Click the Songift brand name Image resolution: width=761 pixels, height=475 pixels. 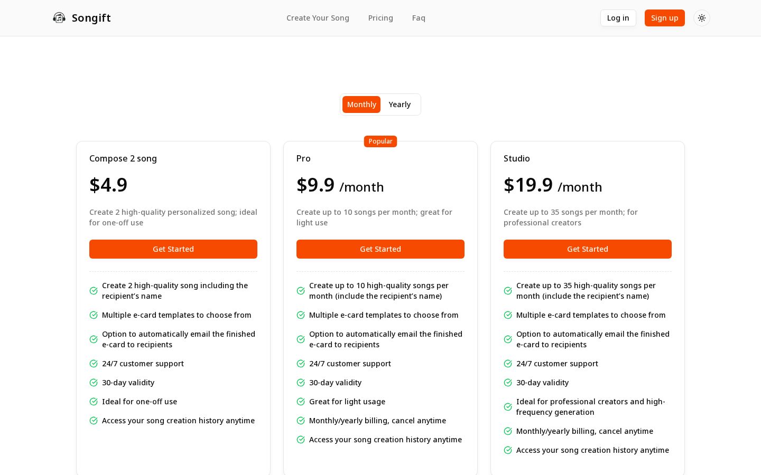tap(91, 18)
